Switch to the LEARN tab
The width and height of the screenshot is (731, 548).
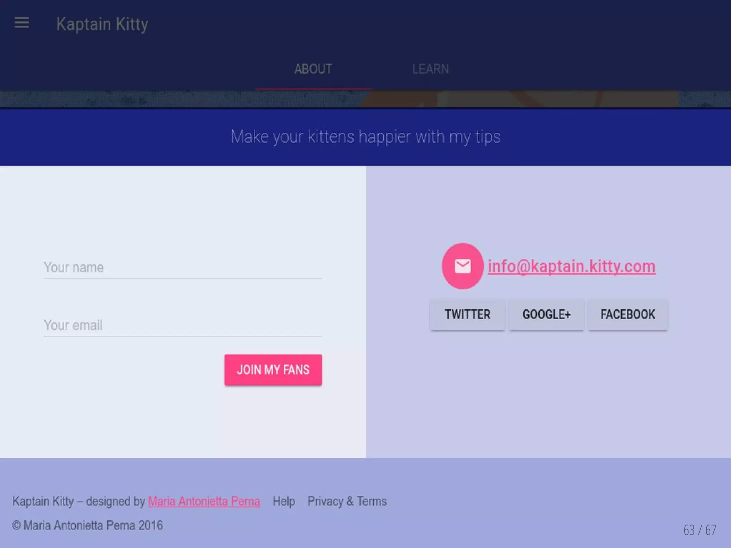[430, 69]
